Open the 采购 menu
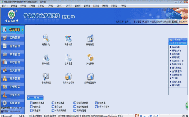 [x=23, y=5]
